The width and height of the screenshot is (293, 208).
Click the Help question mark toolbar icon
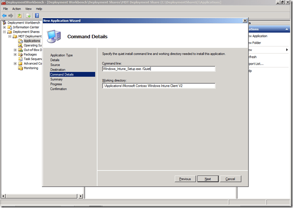(x=37, y=15)
